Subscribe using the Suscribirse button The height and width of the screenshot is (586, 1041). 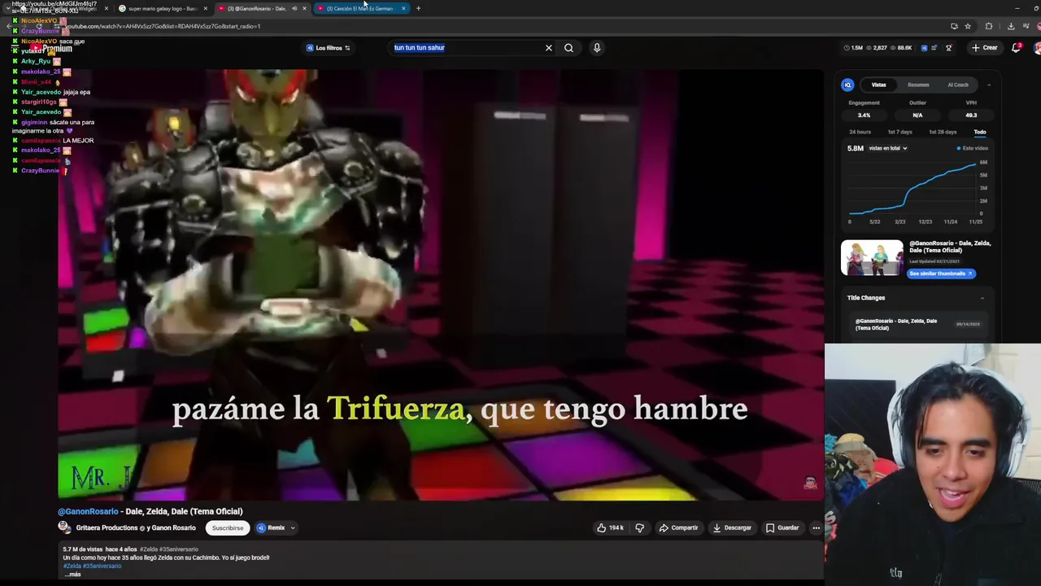(x=228, y=527)
